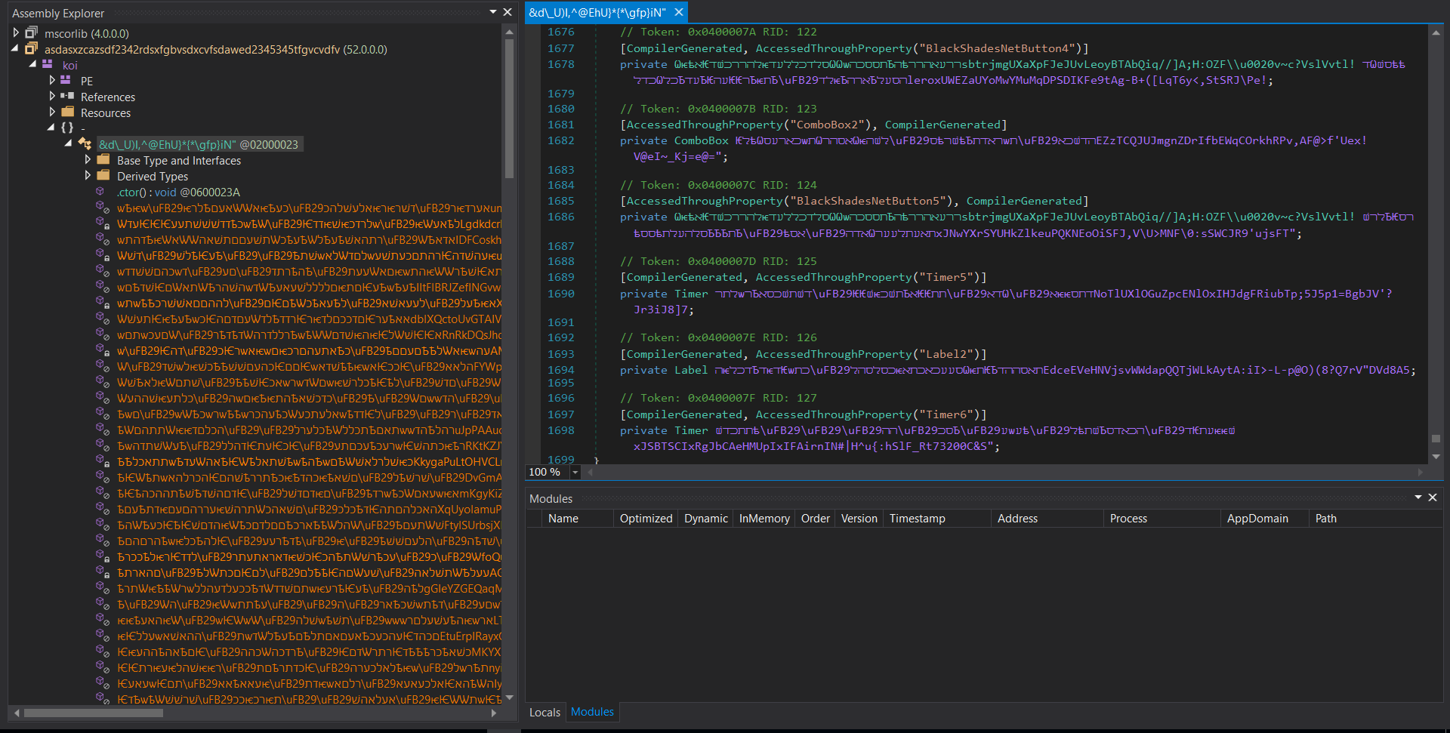Expand the Resources node
The height and width of the screenshot is (733, 1450).
[x=52, y=112]
